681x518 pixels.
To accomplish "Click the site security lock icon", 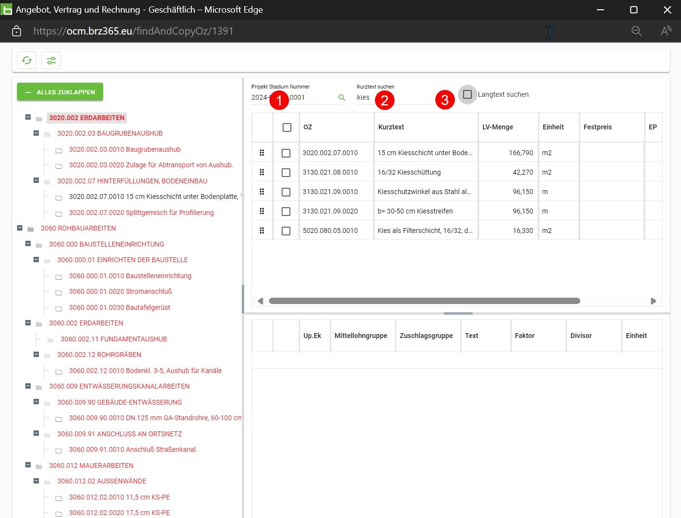I will [17, 31].
